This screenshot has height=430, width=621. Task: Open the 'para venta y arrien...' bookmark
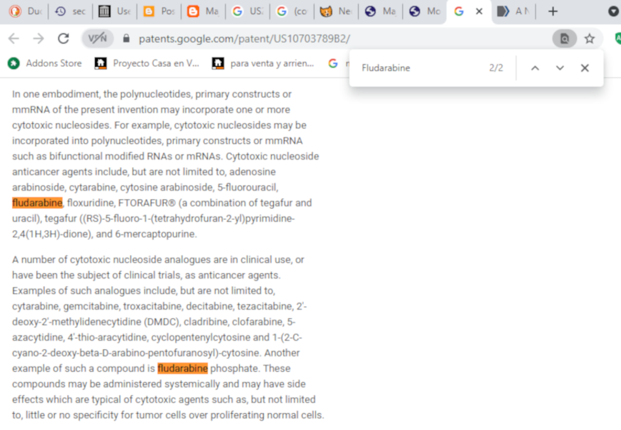pyautogui.click(x=263, y=63)
